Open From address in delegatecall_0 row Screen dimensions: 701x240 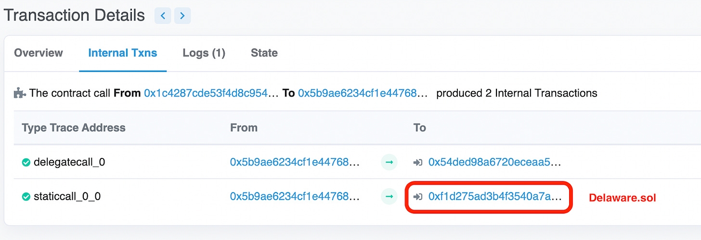point(295,162)
